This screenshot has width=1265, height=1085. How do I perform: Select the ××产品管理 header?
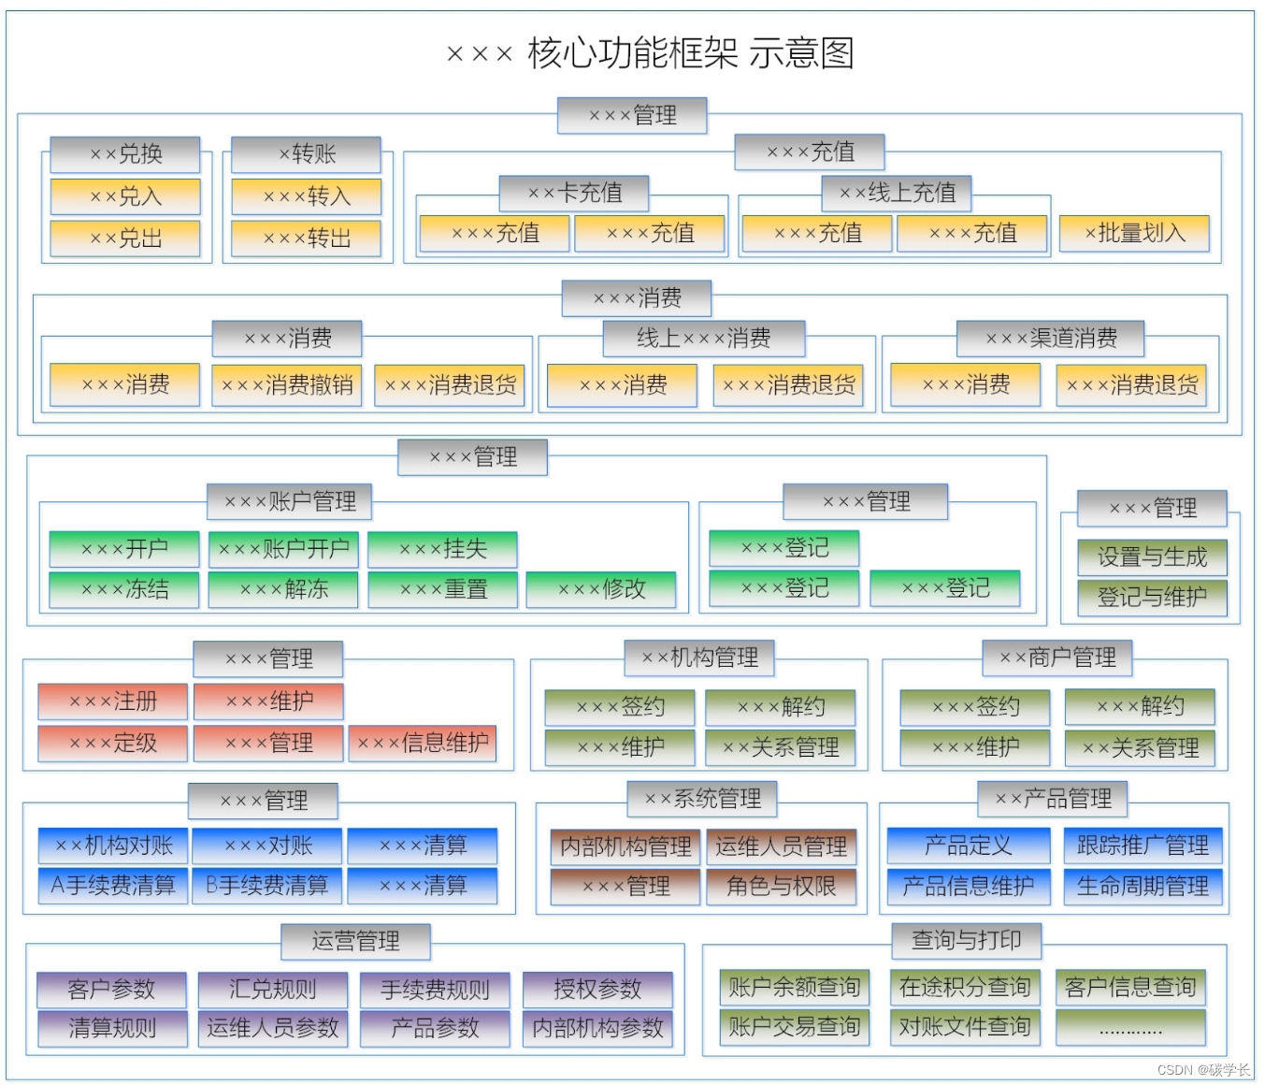(x=1053, y=800)
